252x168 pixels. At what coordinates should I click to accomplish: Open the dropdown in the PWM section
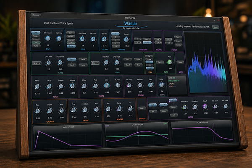click(x=160, y=62)
